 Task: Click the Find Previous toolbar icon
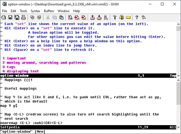tap(84, 17)
